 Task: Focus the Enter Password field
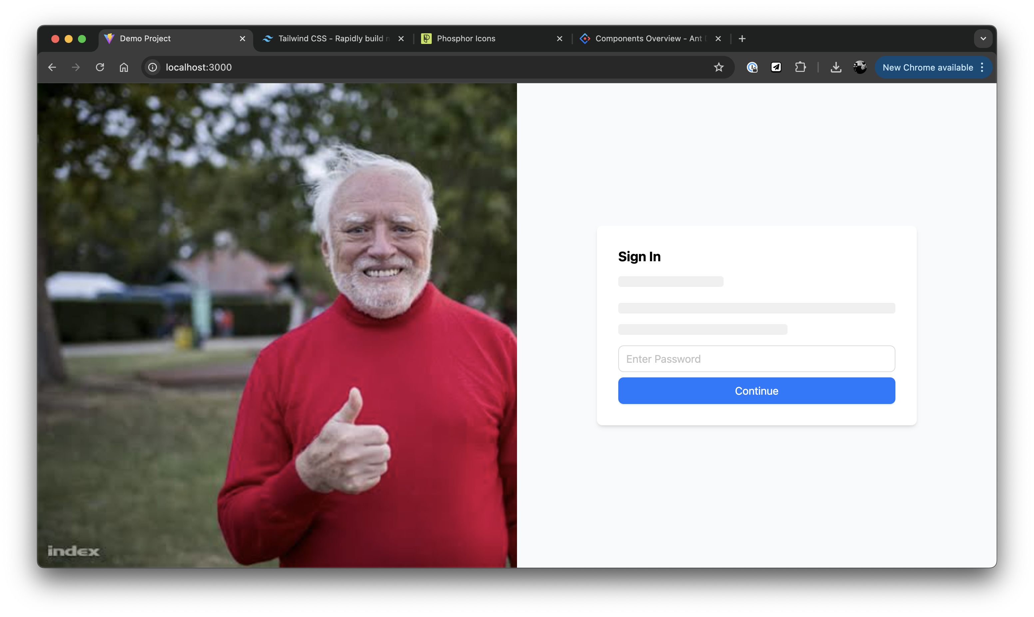[756, 359]
